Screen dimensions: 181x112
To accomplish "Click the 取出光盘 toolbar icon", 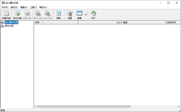I will click(48, 15).
